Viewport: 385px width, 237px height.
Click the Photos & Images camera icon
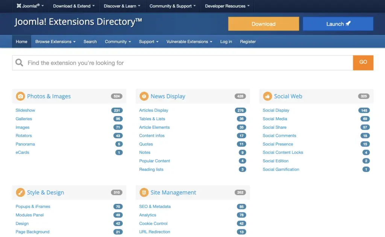coord(20,96)
